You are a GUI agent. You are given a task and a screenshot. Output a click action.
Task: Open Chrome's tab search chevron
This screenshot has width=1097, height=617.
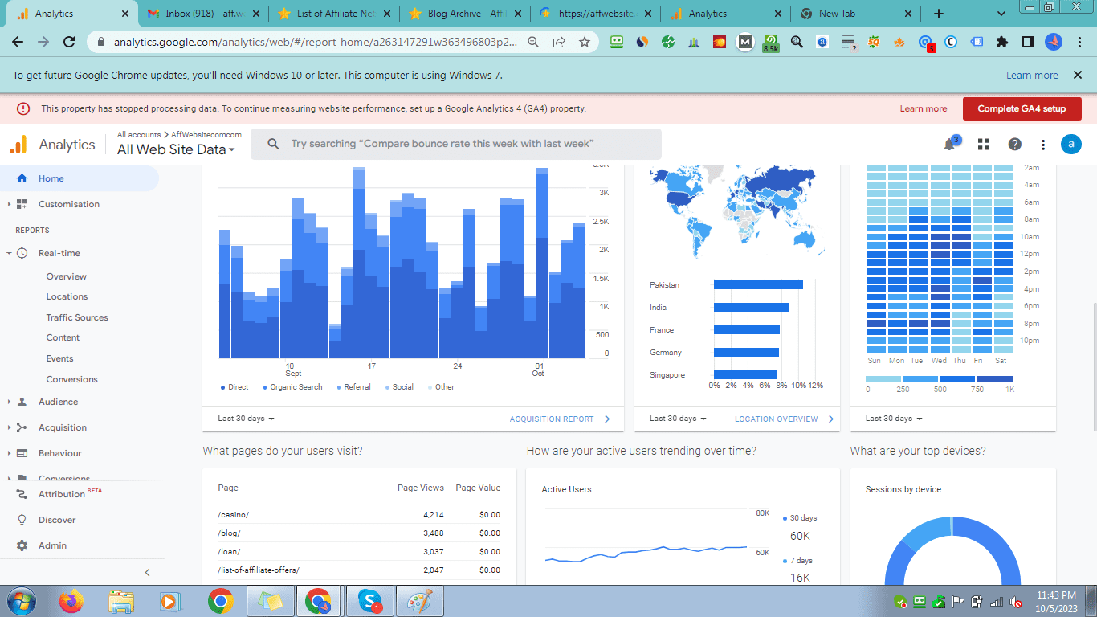(x=1001, y=14)
